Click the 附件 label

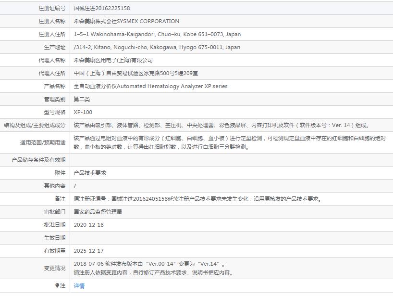tap(60, 173)
